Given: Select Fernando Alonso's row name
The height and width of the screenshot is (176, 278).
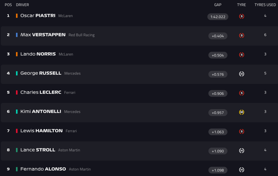Looking at the screenshot, I should click(x=43, y=169).
